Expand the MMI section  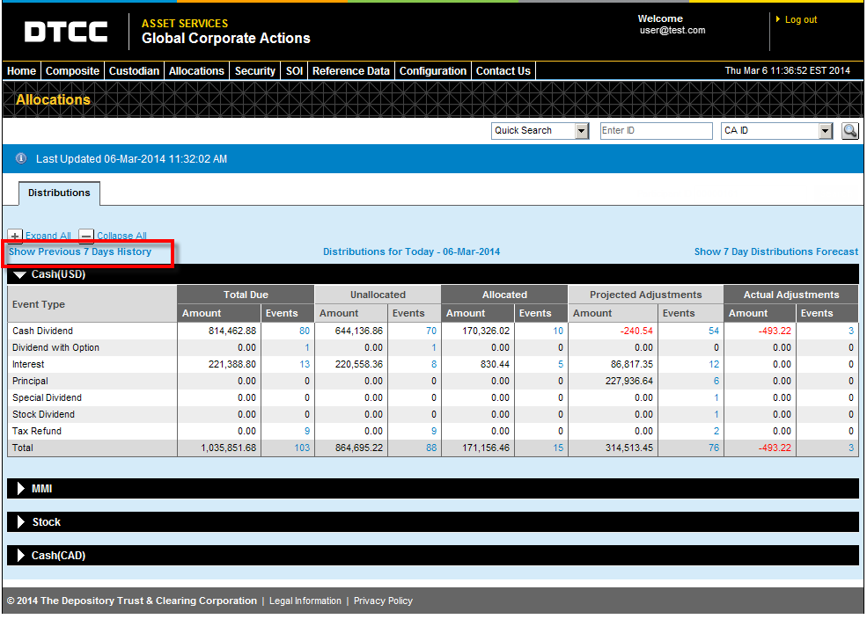point(21,488)
